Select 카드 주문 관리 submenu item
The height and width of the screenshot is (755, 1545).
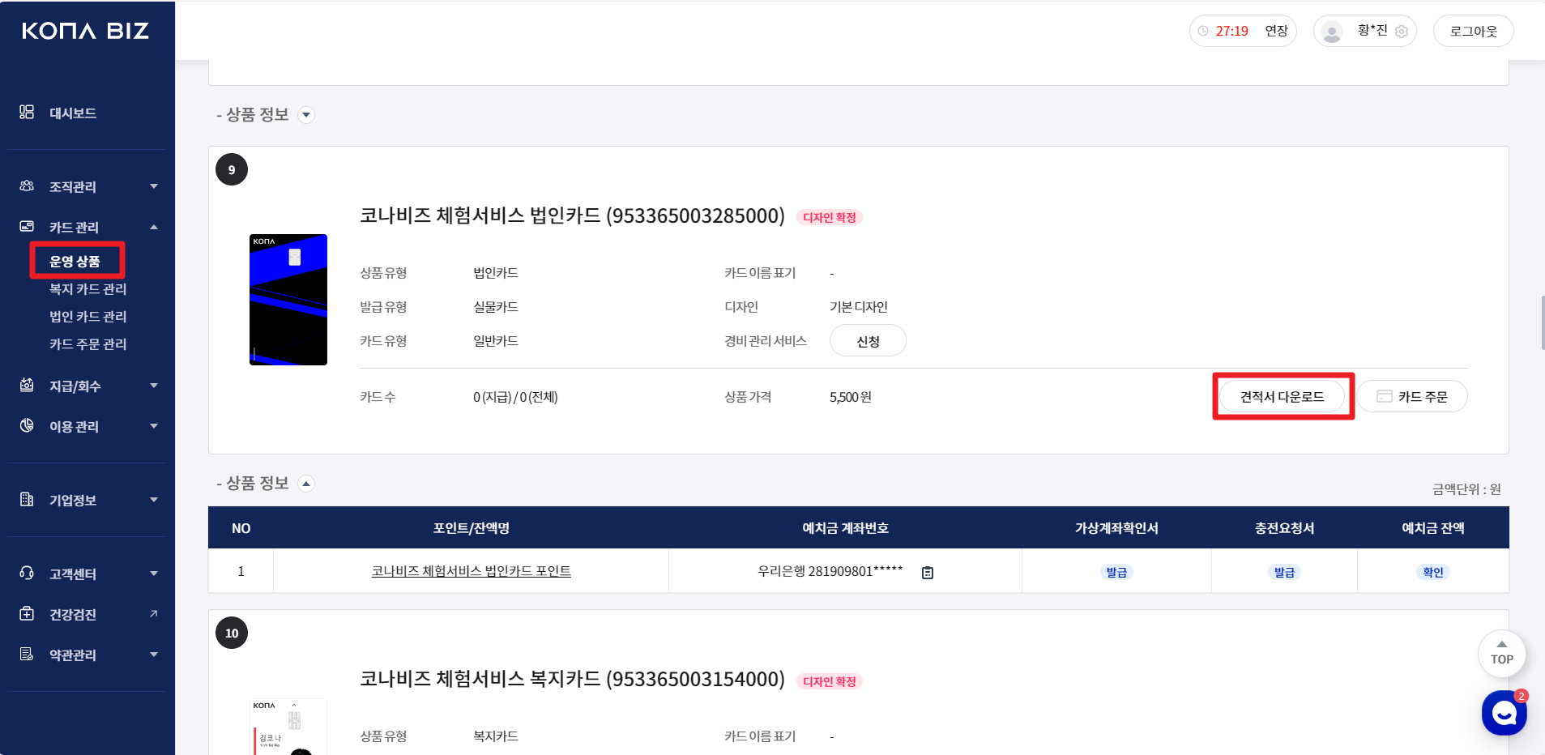(87, 344)
